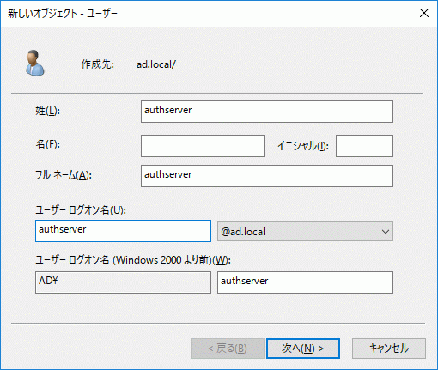The image size is (438, 370).
Task: Click the user avatar icon
Action: coord(35,63)
